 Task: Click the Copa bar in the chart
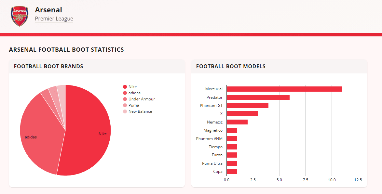pyautogui.click(x=231, y=171)
